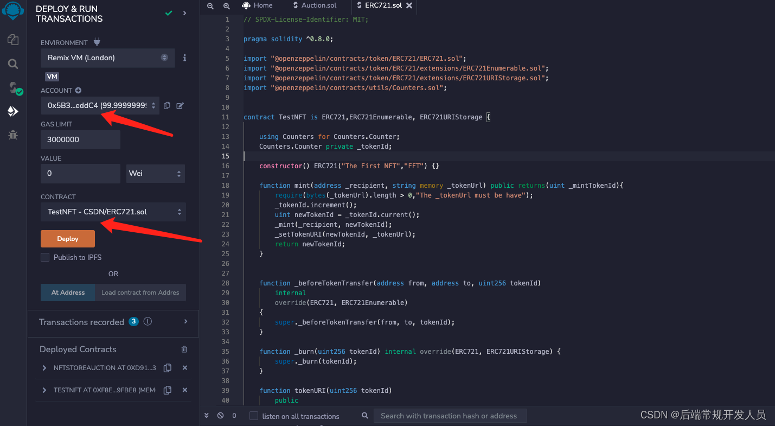Click the VM badge under environment
Image resolution: width=775 pixels, height=426 pixels.
pyautogui.click(x=52, y=77)
